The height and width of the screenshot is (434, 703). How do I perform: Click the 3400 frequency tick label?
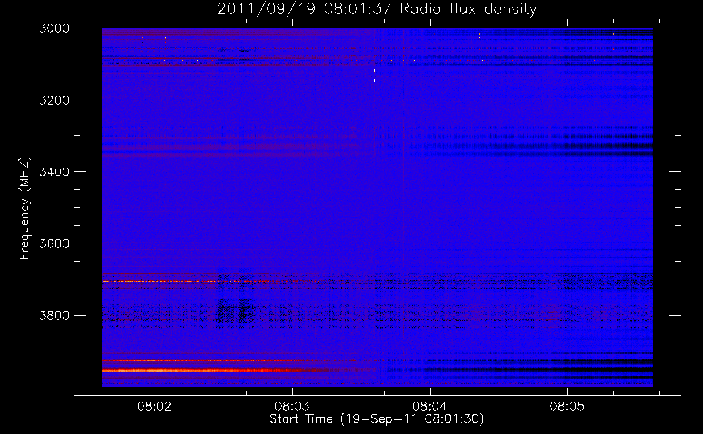click(x=54, y=172)
